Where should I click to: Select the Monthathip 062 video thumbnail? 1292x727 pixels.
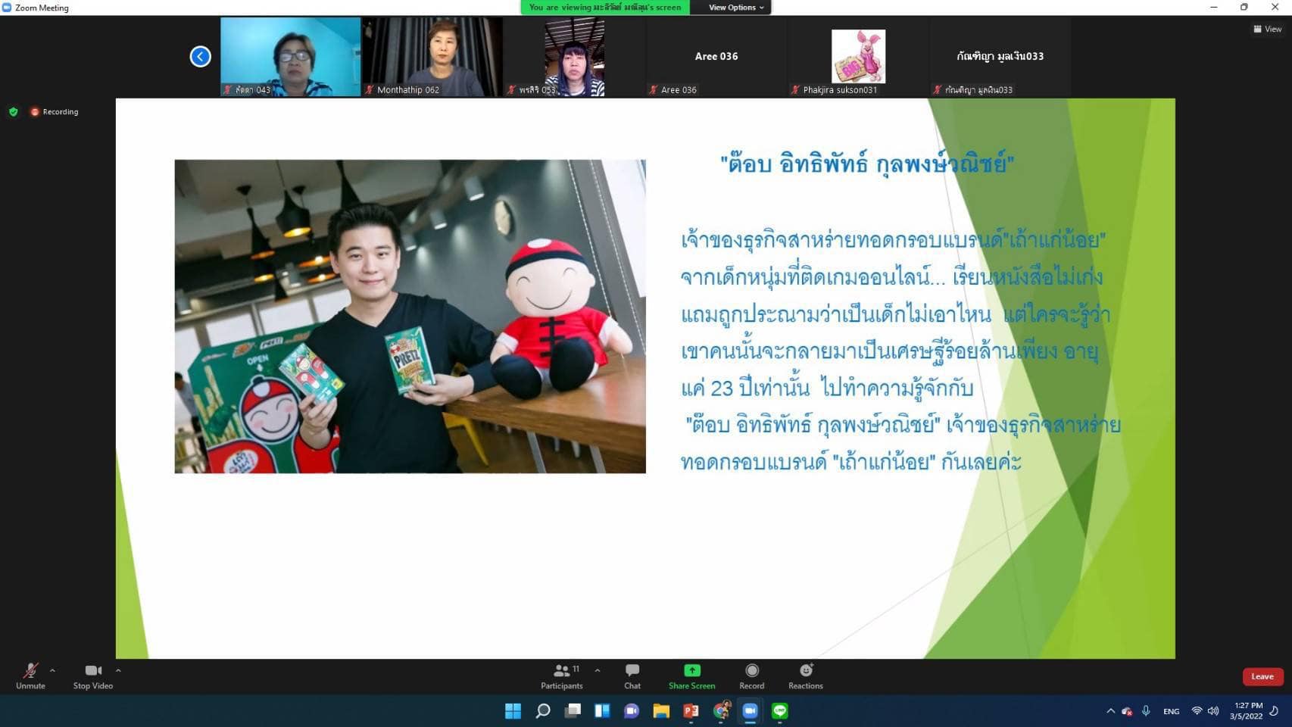pos(432,57)
